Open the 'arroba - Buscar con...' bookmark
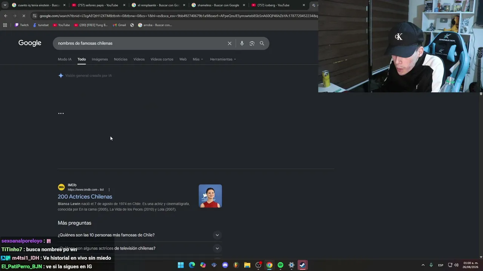The height and width of the screenshot is (271, 483). click(155, 25)
